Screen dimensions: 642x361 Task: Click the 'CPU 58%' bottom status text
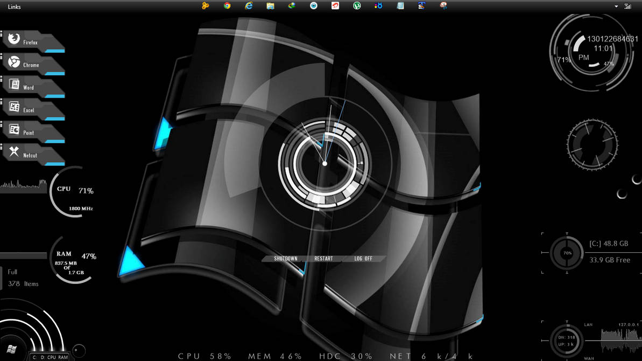(x=204, y=356)
